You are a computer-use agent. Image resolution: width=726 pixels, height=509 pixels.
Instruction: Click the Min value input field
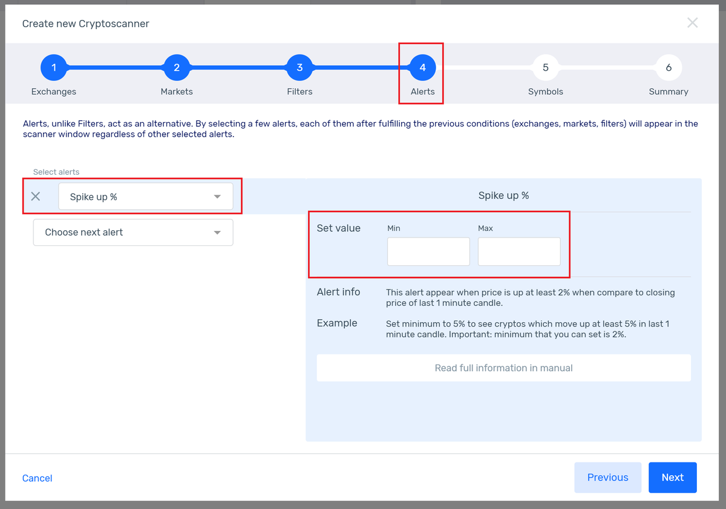428,251
